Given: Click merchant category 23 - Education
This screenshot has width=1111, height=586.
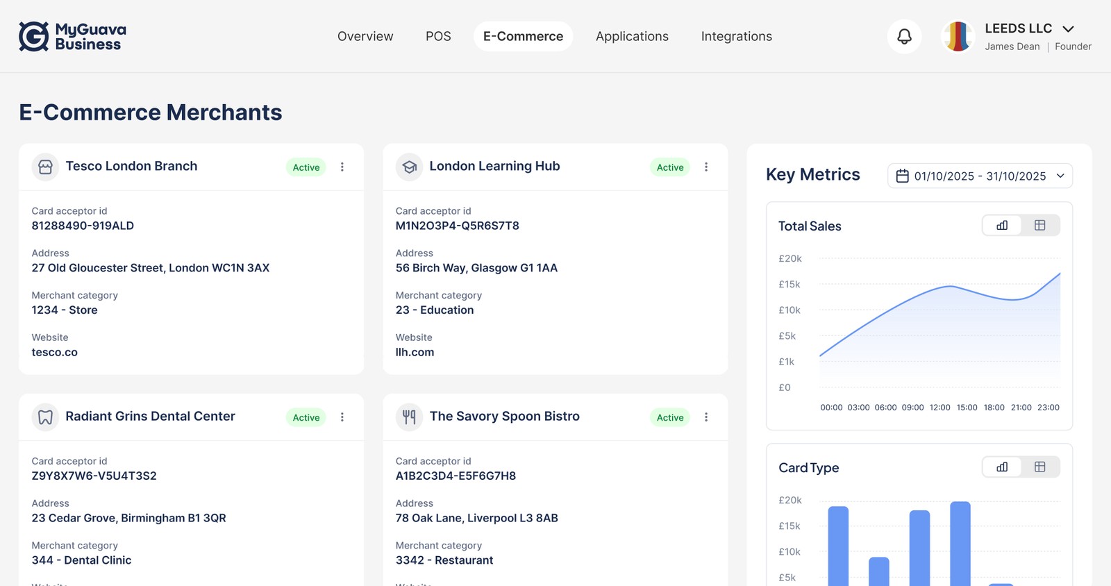Looking at the screenshot, I should [435, 310].
